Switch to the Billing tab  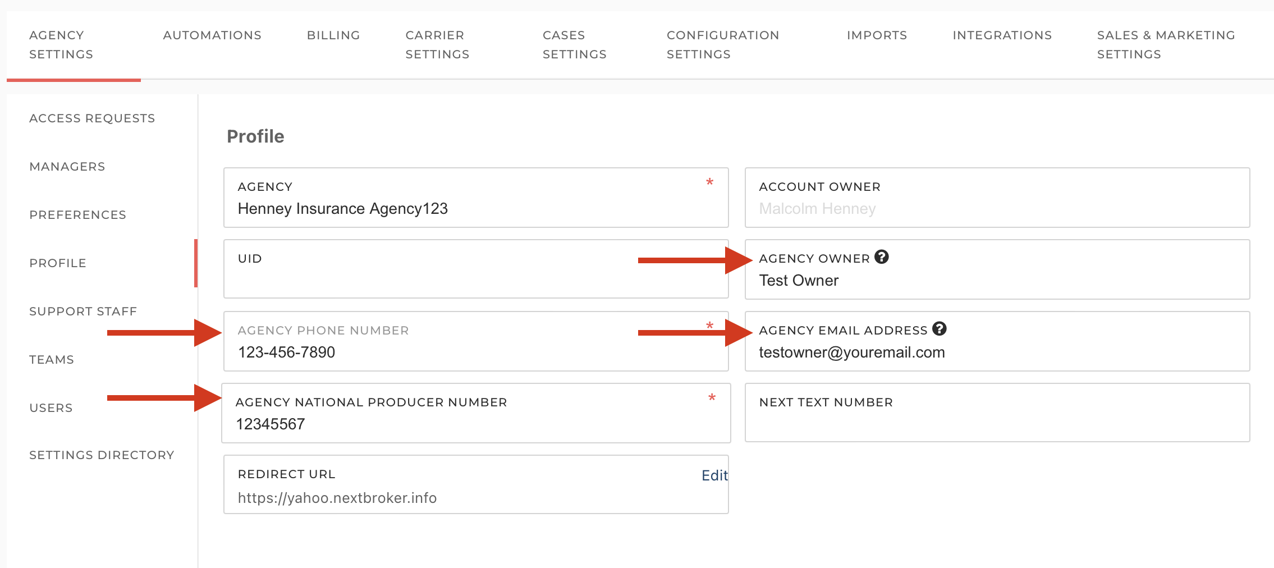(333, 35)
